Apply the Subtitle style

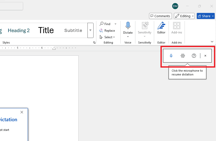73,30
